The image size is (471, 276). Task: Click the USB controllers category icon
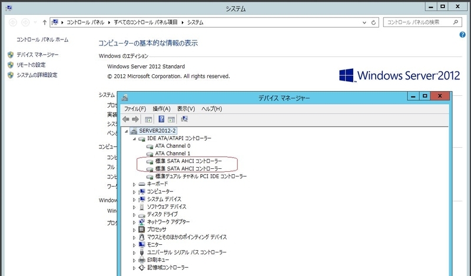click(142, 252)
